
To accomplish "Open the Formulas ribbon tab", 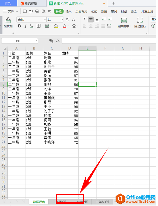I will coord(94,11).
